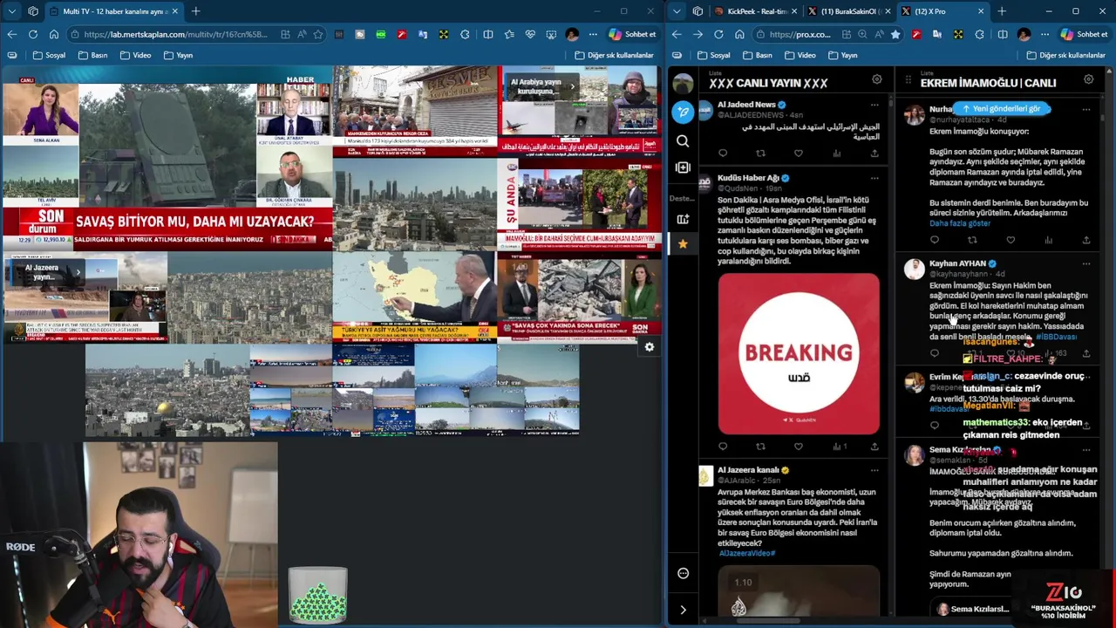
Task: Open search in X Pro sidebar
Action: pos(683,140)
